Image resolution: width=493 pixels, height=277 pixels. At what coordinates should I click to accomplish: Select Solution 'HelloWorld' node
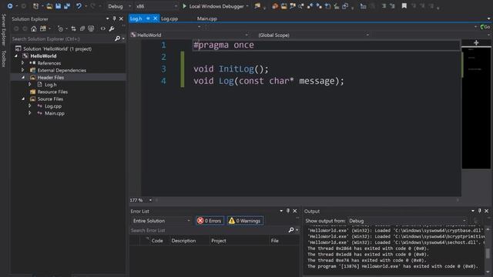[57, 48]
